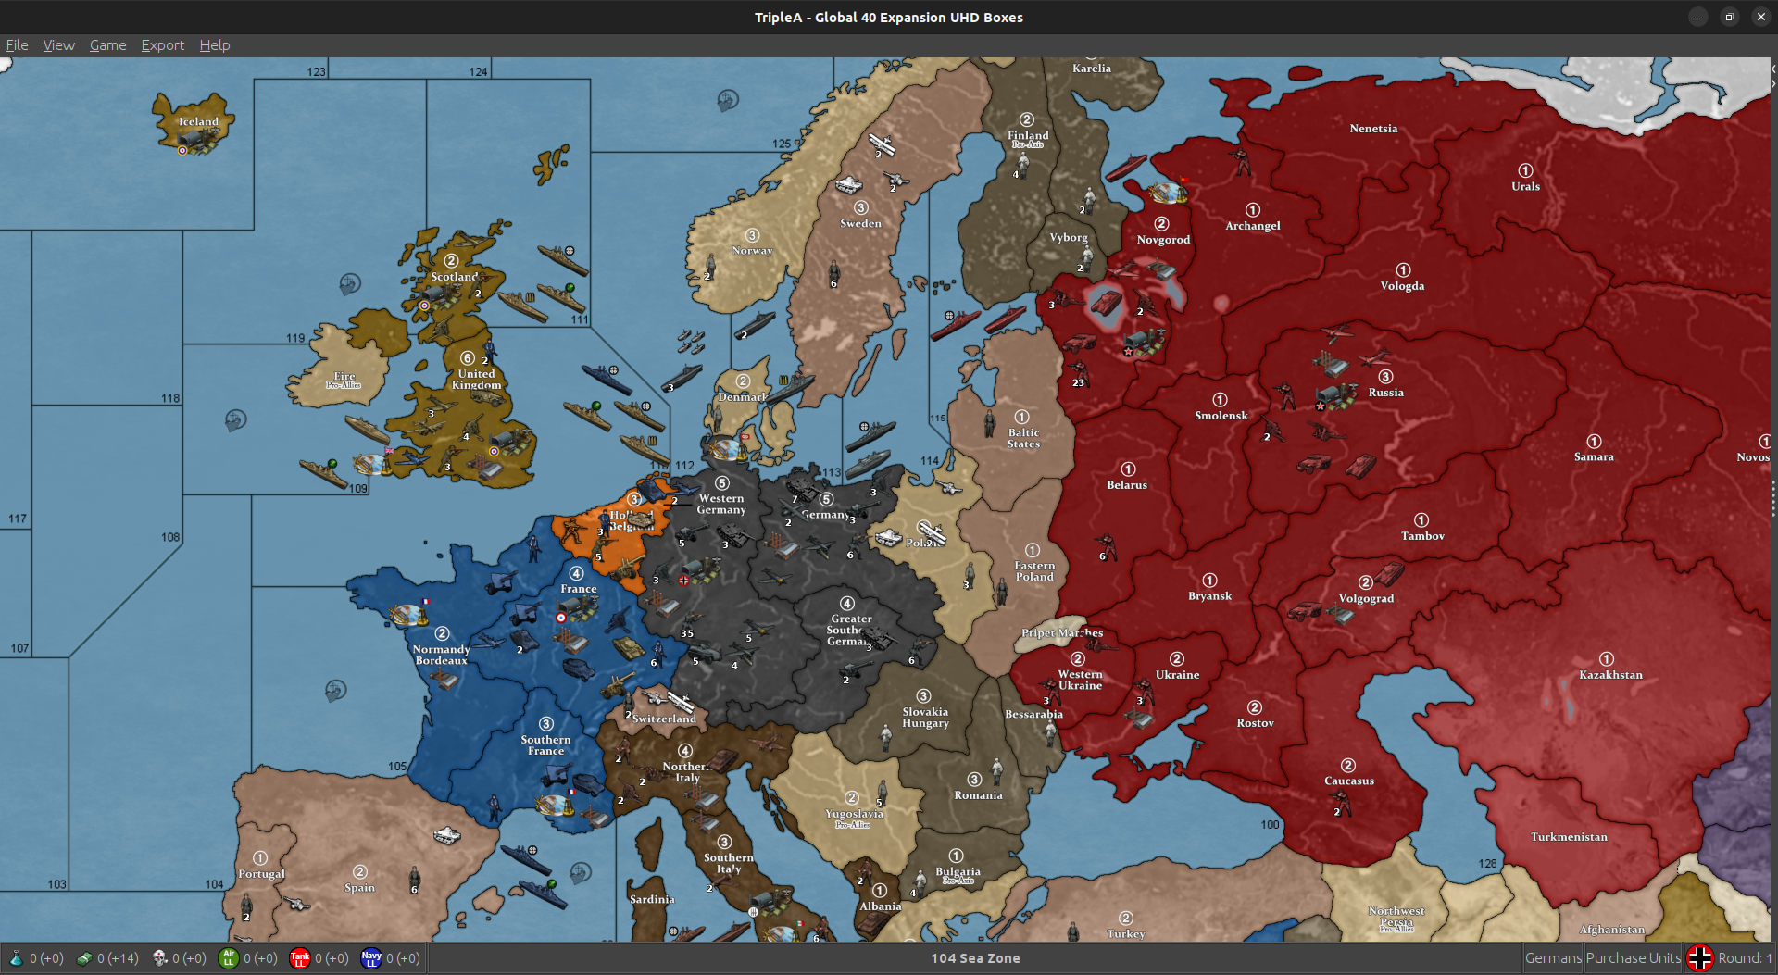This screenshot has height=975, width=1778.
Task: Click the Tank LL red resource icon
Action: click(x=299, y=958)
